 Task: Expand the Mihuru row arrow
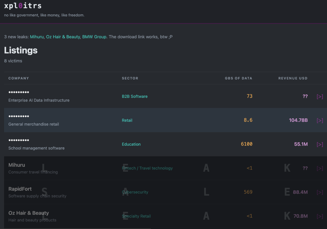pos(320,168)
